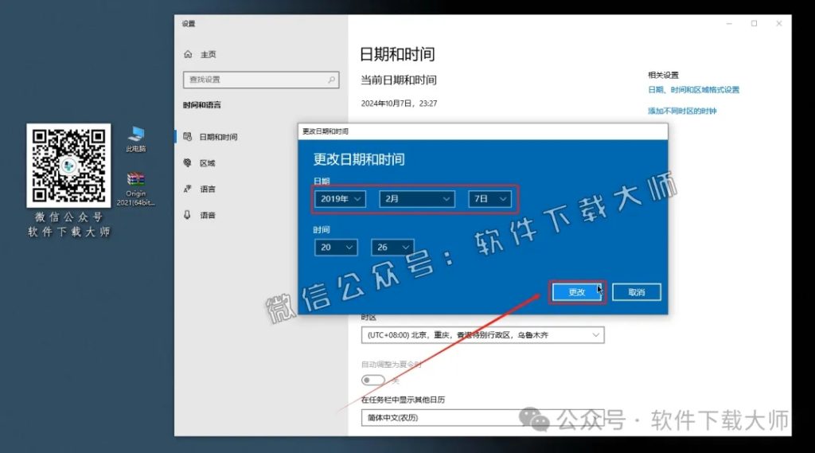Click the QR code image on desktop
815x453 pixels.
pos(68,166)
